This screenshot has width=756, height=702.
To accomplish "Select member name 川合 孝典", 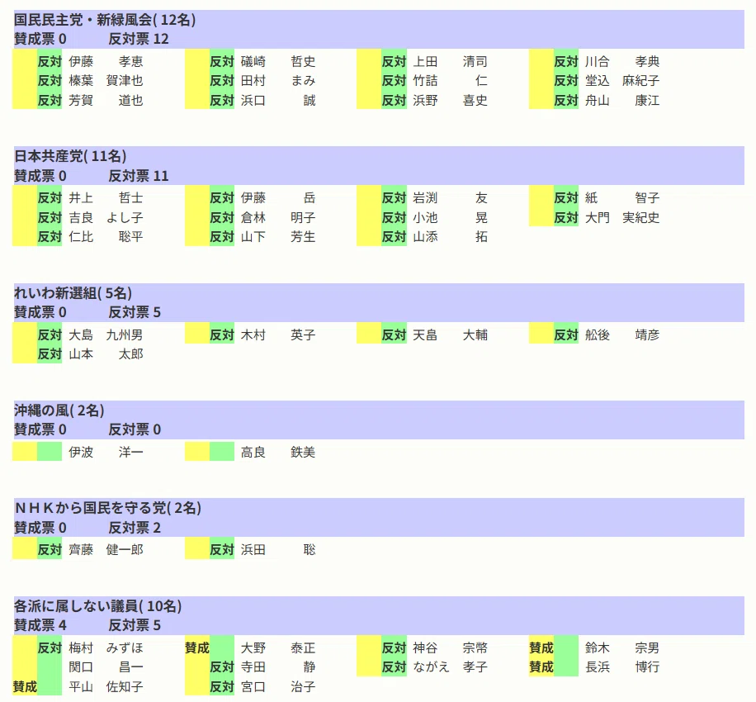I will [622, 61].
